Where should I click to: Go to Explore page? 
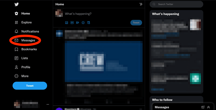(x=23, y=22)
